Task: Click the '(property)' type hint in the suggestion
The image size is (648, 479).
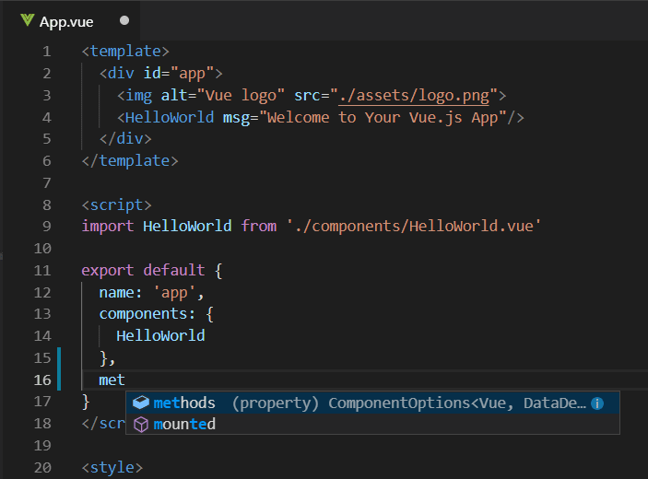Action: click(x=276, y=403)
